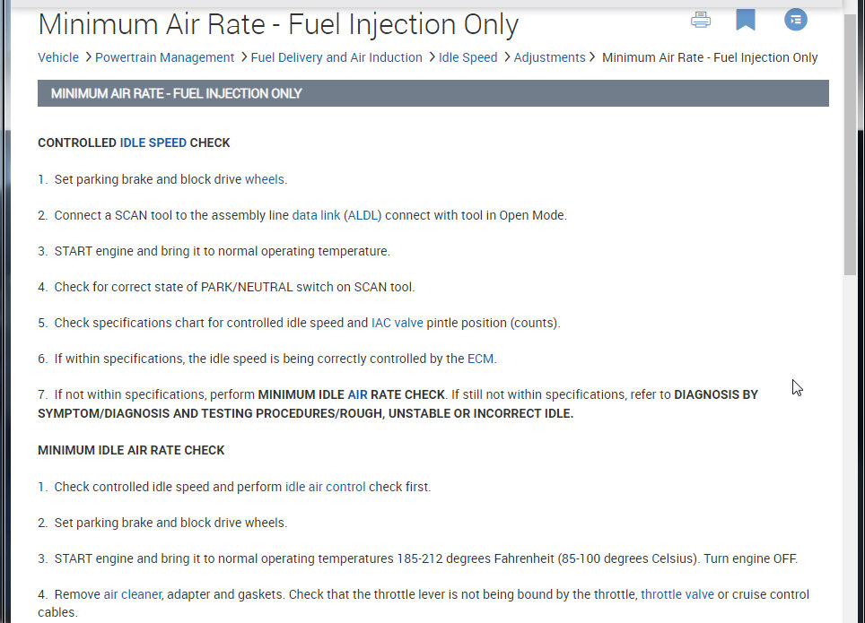
Task: Open the Powertrain Management breadcrumb
Action: 164,57
